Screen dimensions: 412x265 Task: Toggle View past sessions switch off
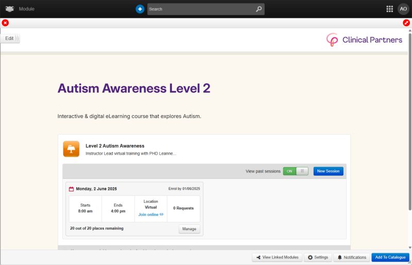click(296, 171)
